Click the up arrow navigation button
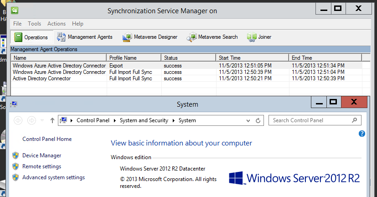 click(52, 120)
